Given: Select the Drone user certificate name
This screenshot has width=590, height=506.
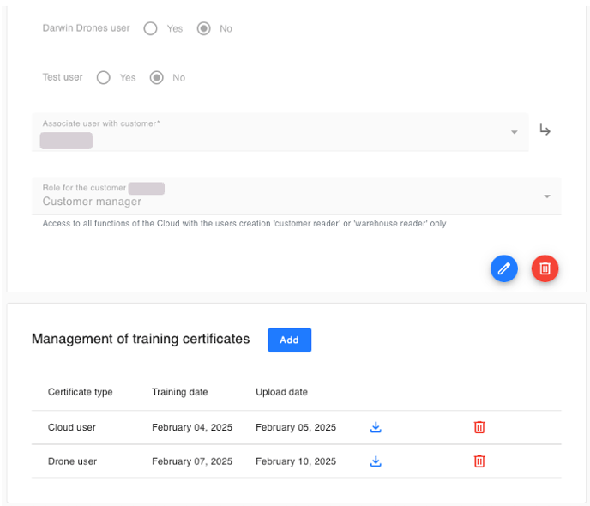Looking at the screenshot, I should 72,461.
